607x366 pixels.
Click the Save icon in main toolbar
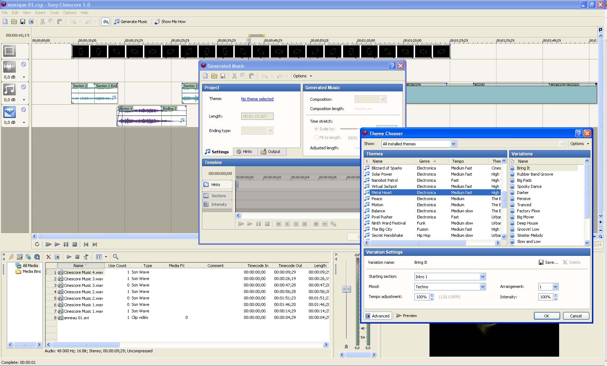[x=22, y=22]
